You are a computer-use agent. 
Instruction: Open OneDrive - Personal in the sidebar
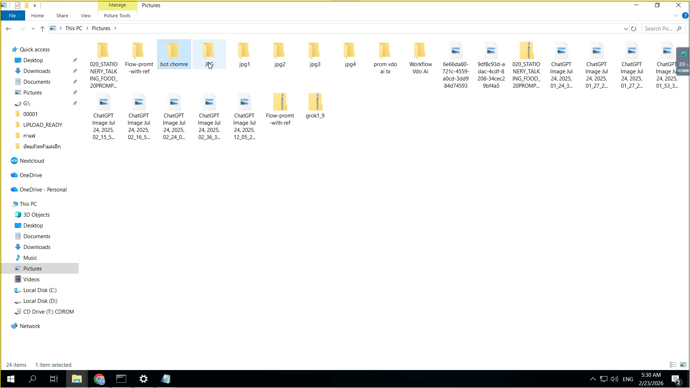[42, 189]
